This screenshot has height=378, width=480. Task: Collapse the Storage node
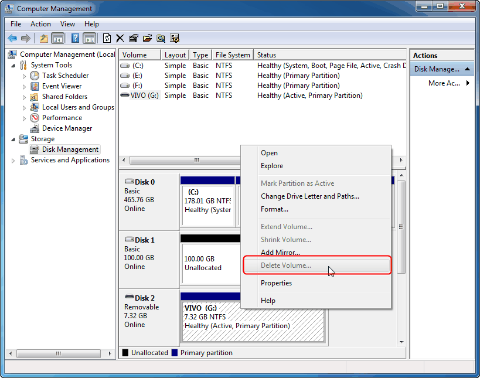[13, 138]
